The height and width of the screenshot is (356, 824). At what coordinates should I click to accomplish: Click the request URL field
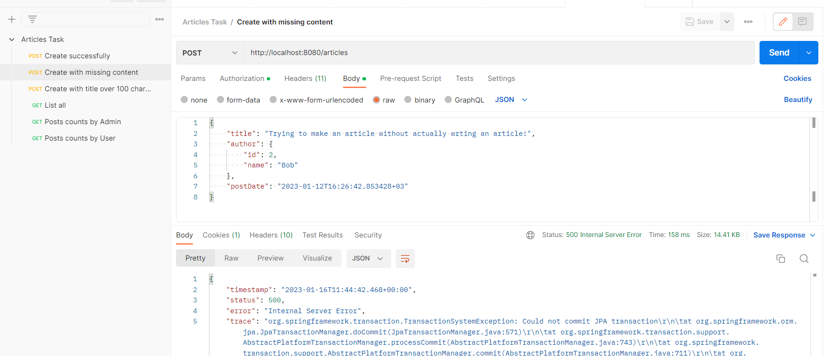499,53
